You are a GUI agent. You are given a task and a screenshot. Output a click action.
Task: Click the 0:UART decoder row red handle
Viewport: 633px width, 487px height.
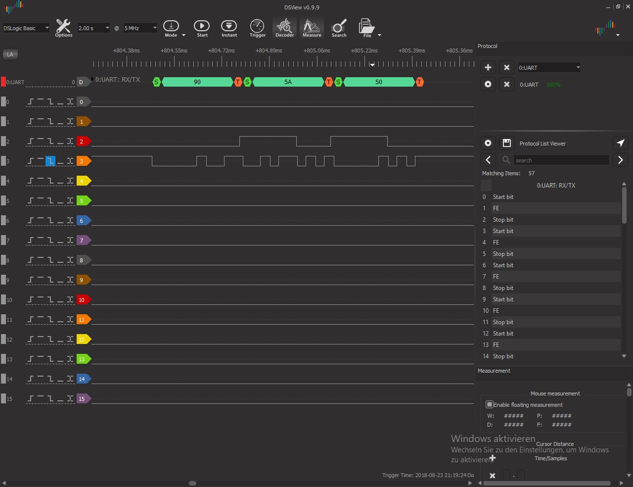[x=3, y=82]
